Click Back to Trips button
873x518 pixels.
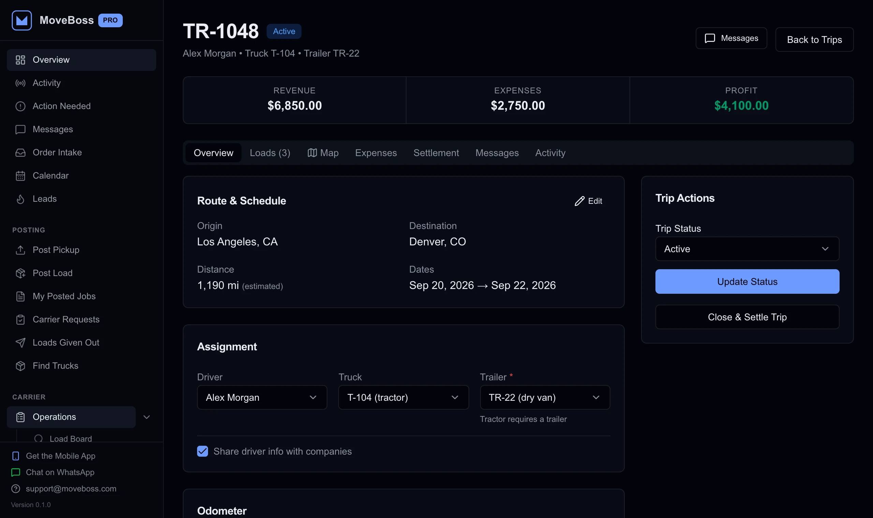[x=814, y=40]
